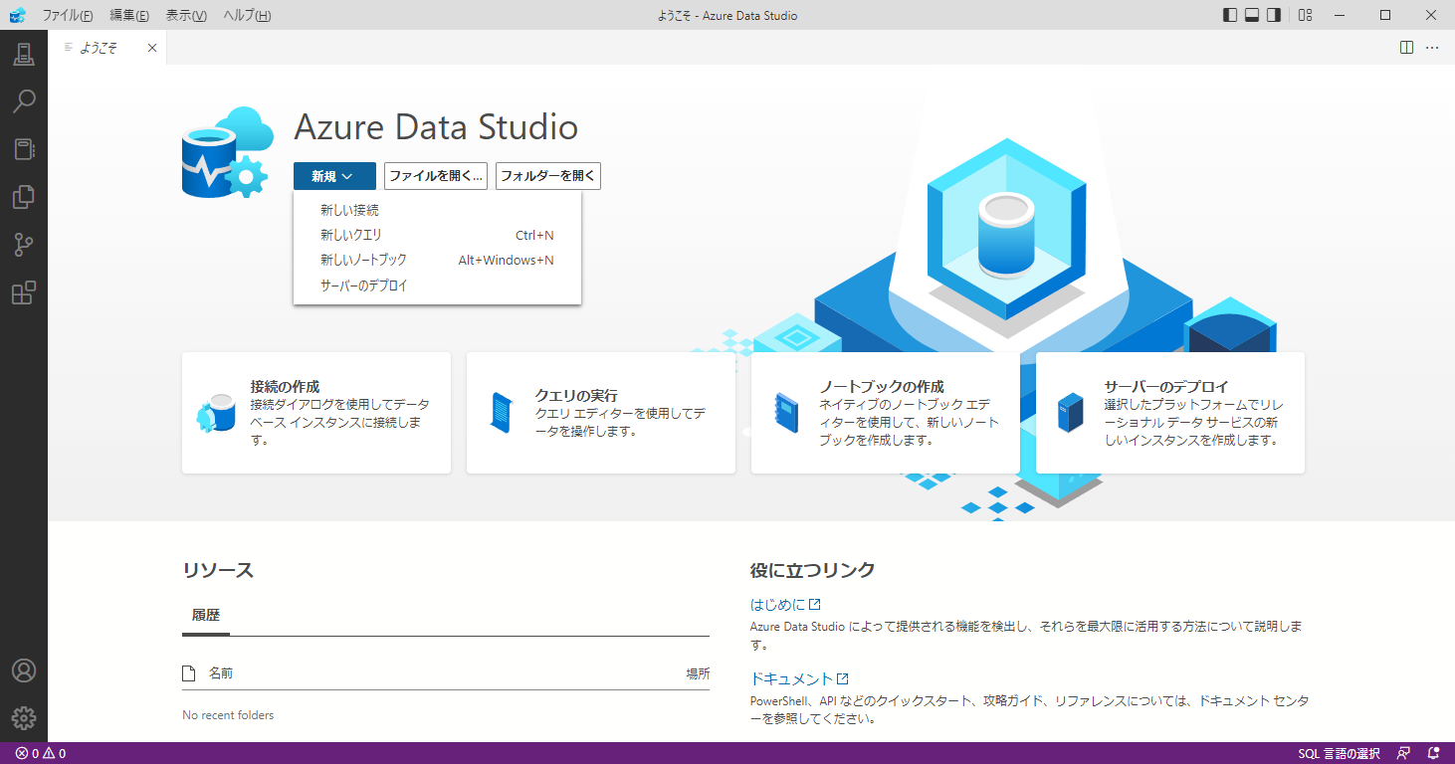Click the errors and warnings status indicator
The height and width of the screenshot is (764, 1455).
[41, 753]
